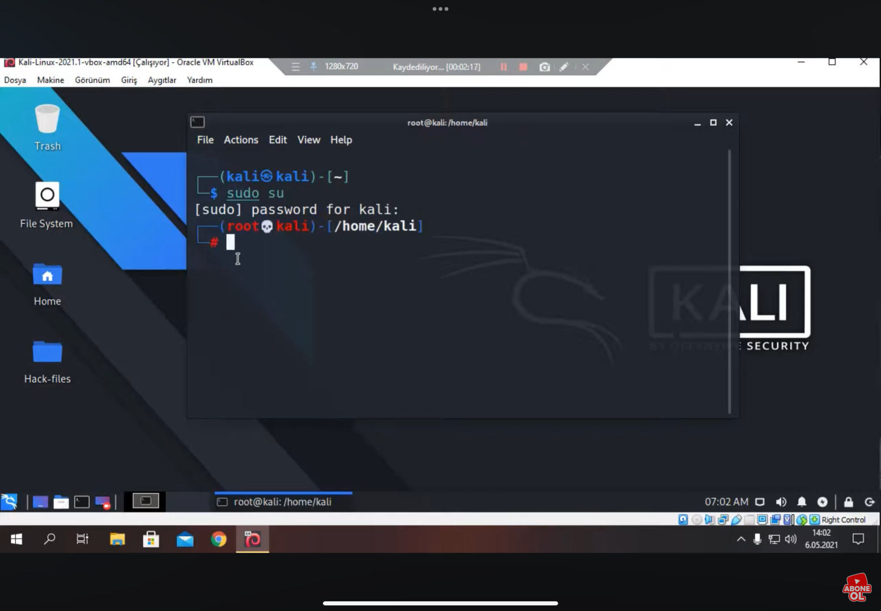Screen dimensions: 881x611
Task: Click the Right Control host key label
Action: pyautogui.click(x=844, y=520)
